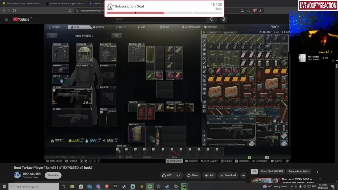Image resolution: width=338 pixels, height=190 pixels.
Task: Expand the Holster slot arrow
Action: point(115,87)
